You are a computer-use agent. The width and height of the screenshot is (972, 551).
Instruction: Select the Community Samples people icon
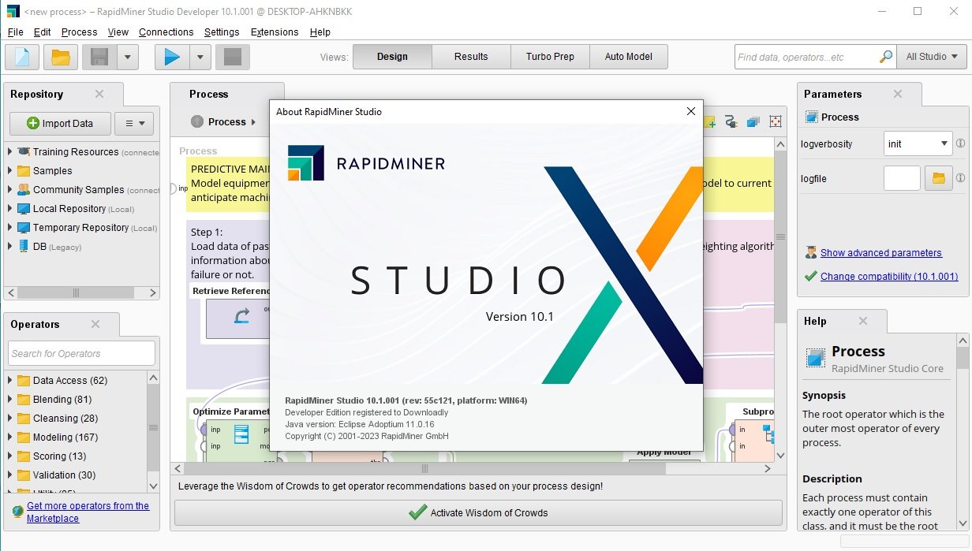coord(24,189)
